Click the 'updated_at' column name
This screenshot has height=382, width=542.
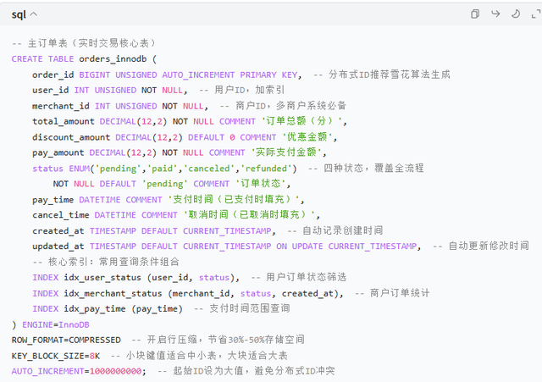[x=58, y=246]
